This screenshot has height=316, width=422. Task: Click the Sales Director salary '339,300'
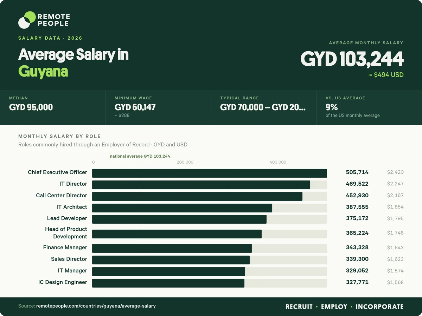pos(357,259)
